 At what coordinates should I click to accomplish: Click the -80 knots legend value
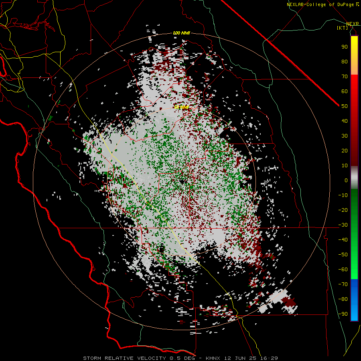click(x=343, y=299)
